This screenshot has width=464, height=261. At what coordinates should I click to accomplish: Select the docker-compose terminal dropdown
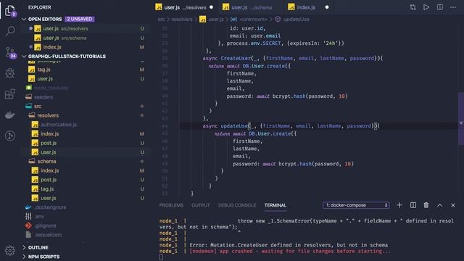pos(356,205)
